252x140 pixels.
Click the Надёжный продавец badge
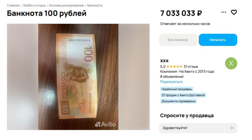coord(177,89)
